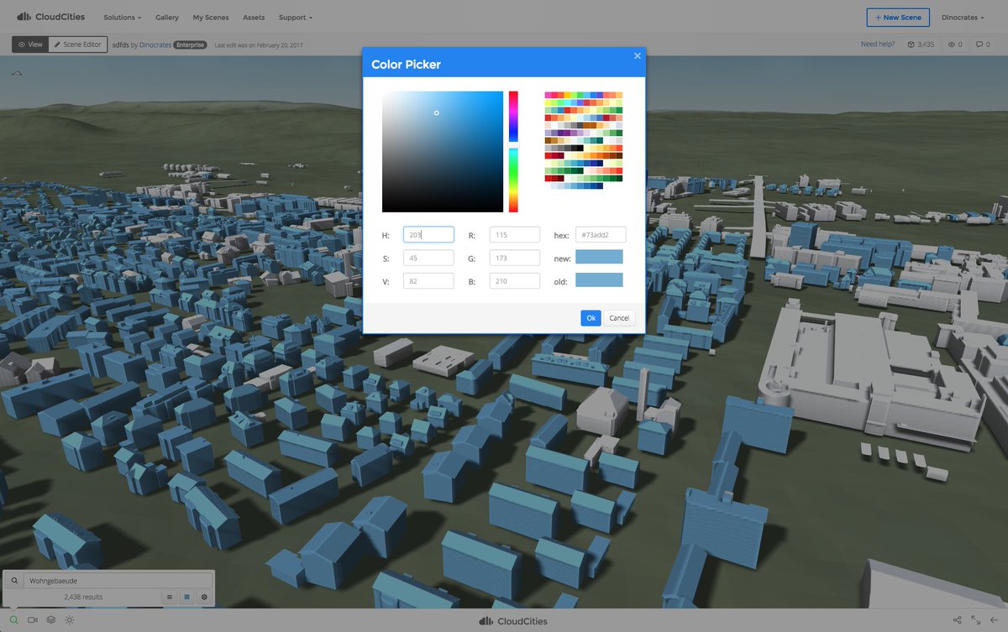Screen dimensions: 1008x632
Task: Click the CloudCities logo in header
Action: [50, 17]
